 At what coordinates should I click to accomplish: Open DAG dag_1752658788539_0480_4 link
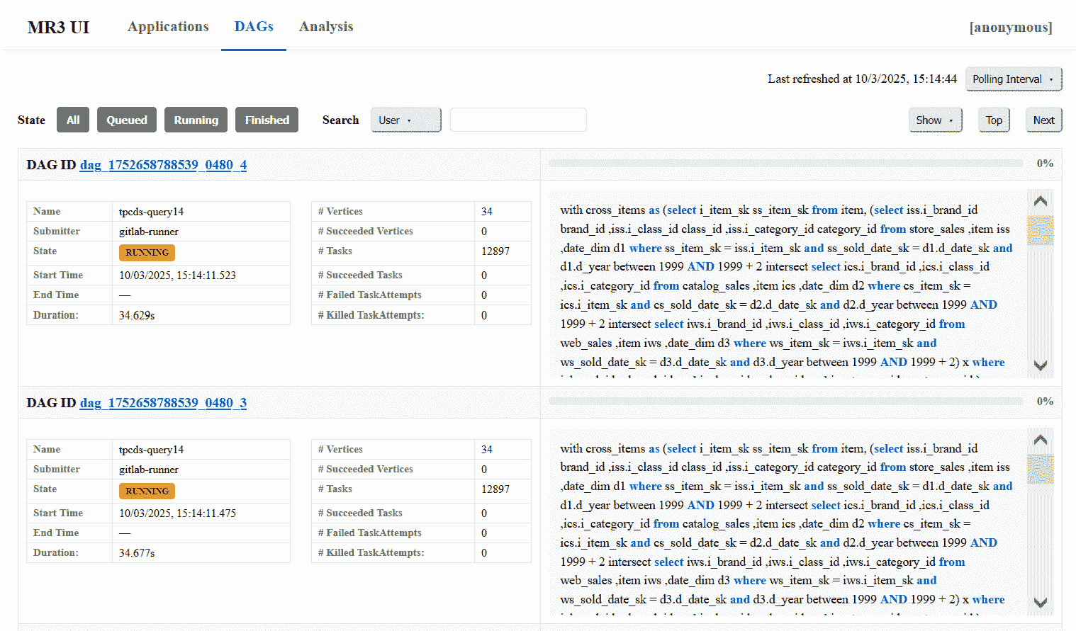click(163, 165)
